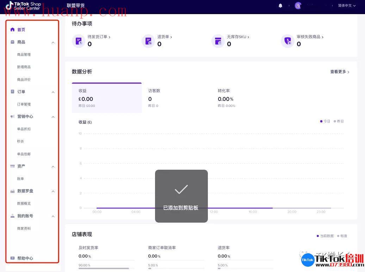This screenshot has width=365, height=272.
Task: Open the 待发货订单 link
Action: [x=99, y=37]
